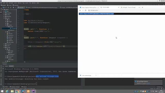Click the scroll-from-source target icon in project panel
This screenshot has height=93, width=165.
click(9, 7)
